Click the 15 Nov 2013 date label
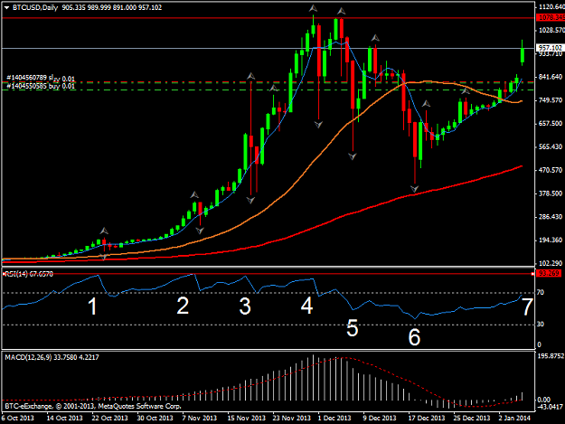Screen dimensions: 565x424 pos(246,418)
